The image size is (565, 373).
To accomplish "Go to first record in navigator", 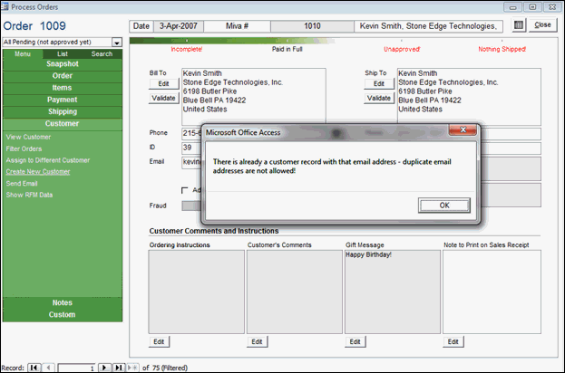I will tap(34, 367).
